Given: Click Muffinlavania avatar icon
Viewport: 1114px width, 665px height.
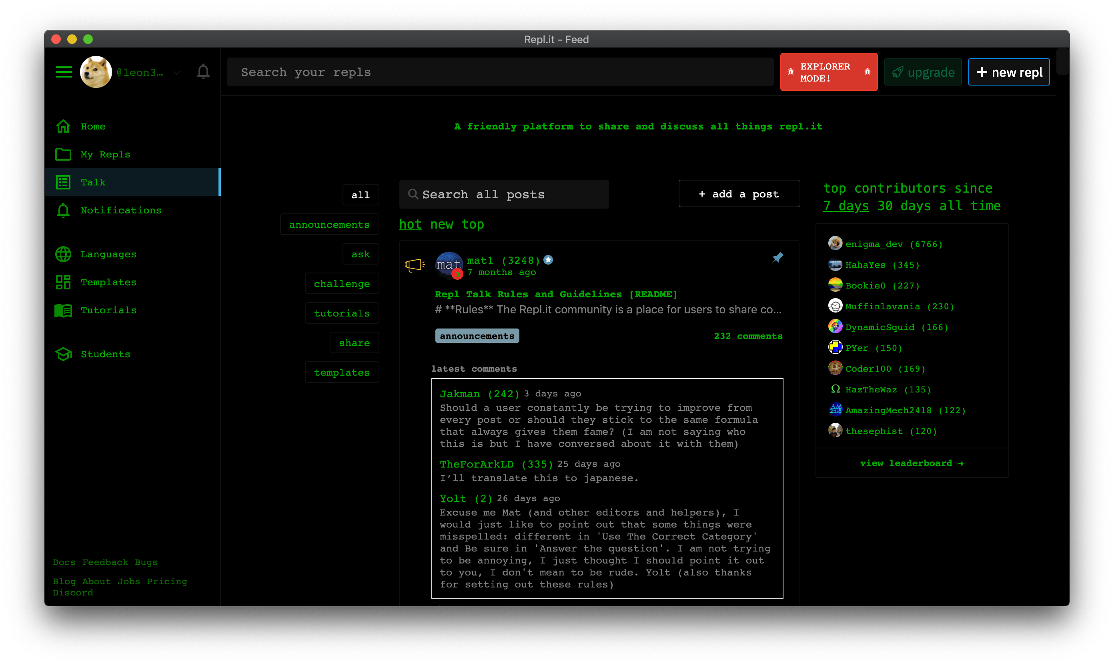Looking at the screenshot, I should [835, 307].
